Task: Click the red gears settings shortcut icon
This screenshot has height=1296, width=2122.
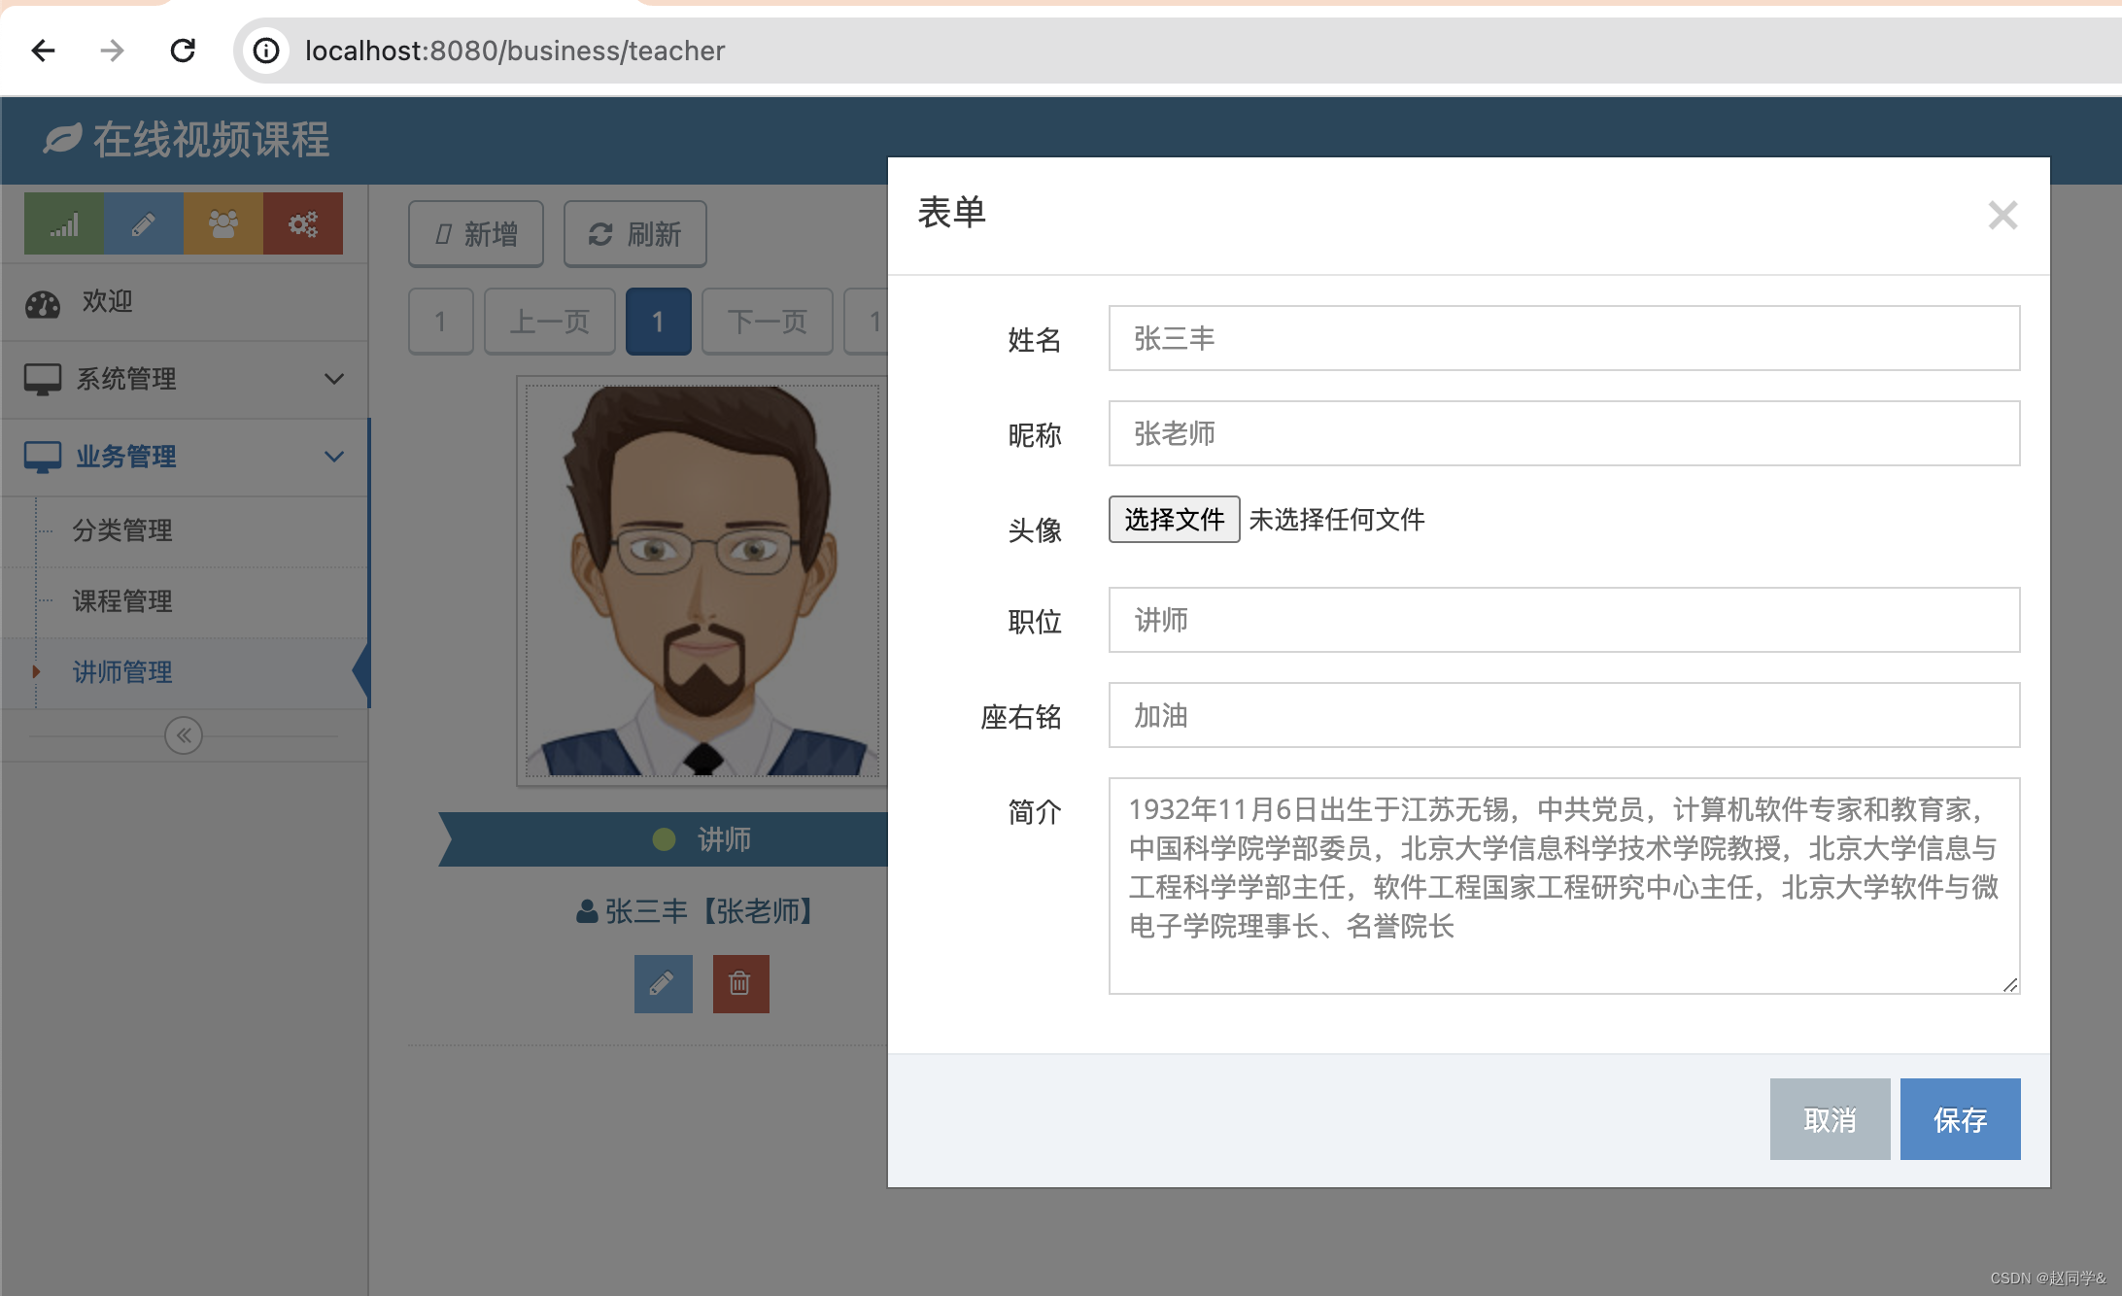Action: click(x=302, y=224)
